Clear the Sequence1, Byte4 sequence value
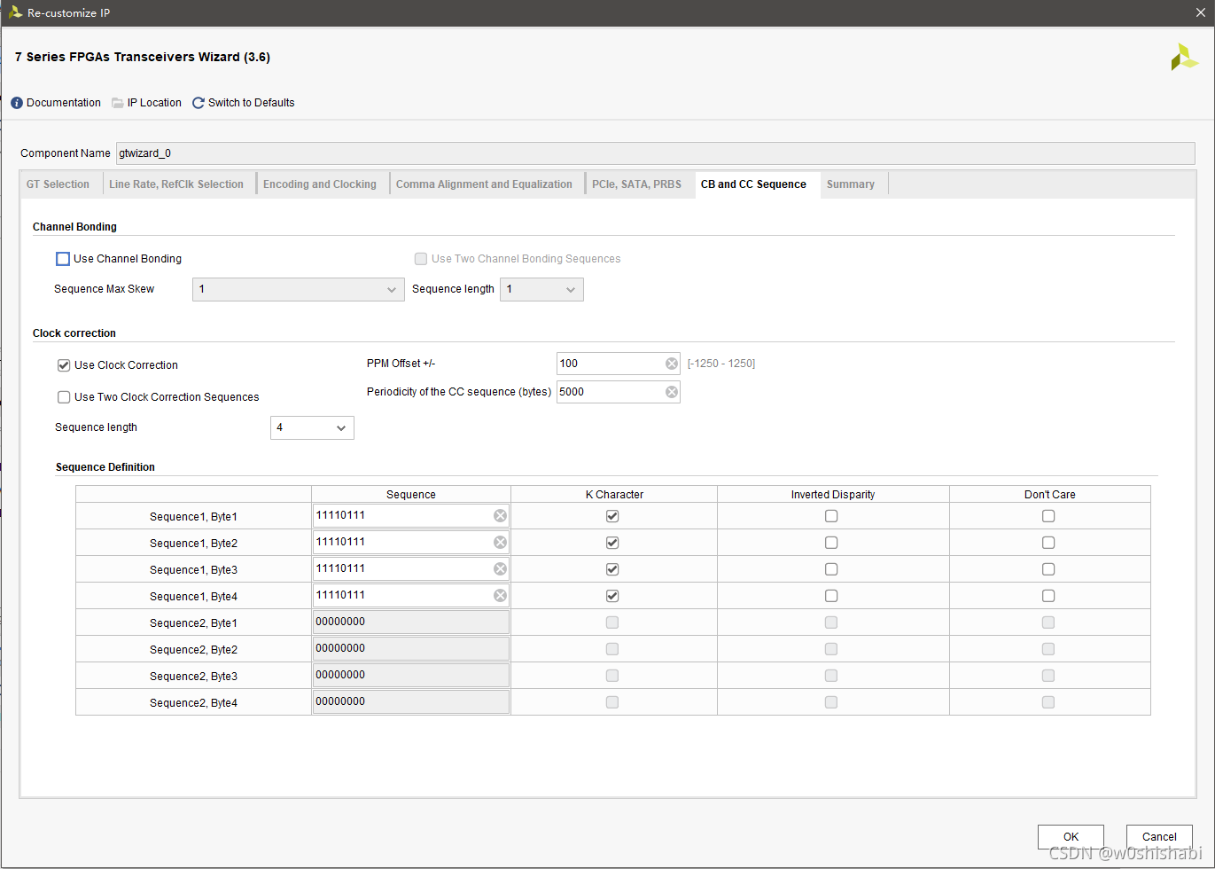 (500, 596)
